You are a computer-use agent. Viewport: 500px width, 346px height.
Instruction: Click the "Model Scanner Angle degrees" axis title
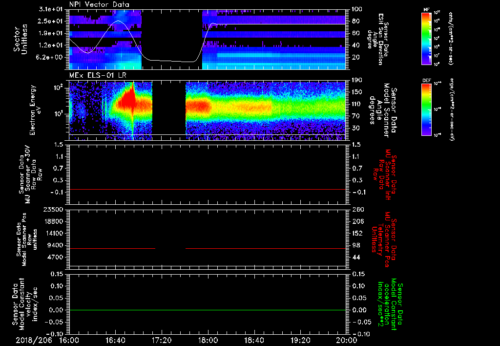point(383,110)
